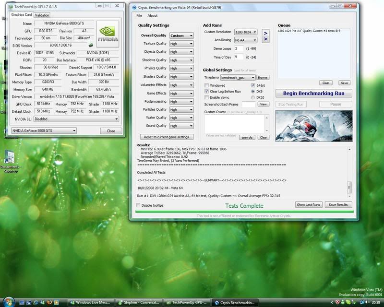Activate the TechPowerUp GPU-Z taskbar button

(187, 303)
